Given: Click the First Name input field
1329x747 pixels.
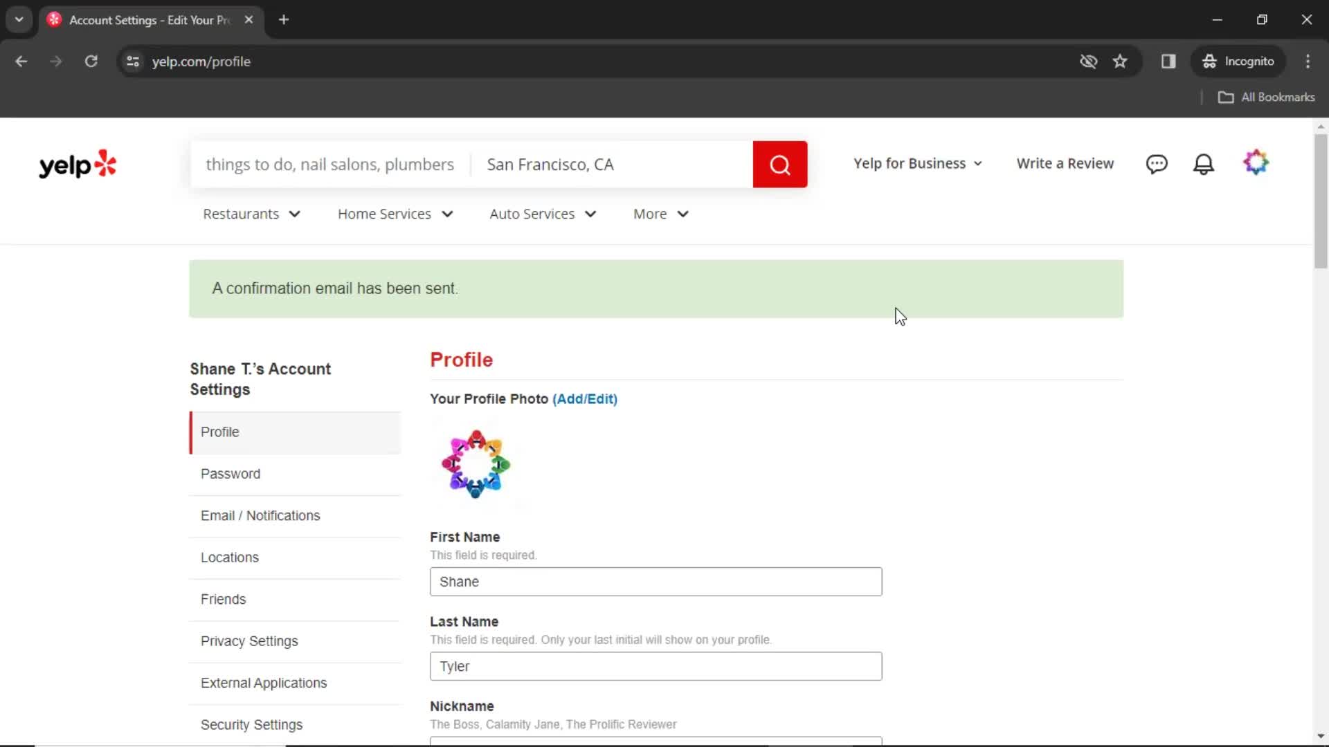Looking at the screenshot, I should pyautogui.click(x=656, y=581).
